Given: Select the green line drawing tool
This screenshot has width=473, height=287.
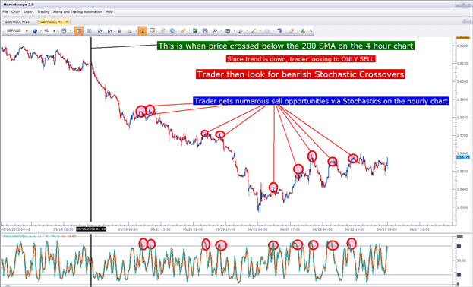Looking at the screenshot, I should click(254, 31).
